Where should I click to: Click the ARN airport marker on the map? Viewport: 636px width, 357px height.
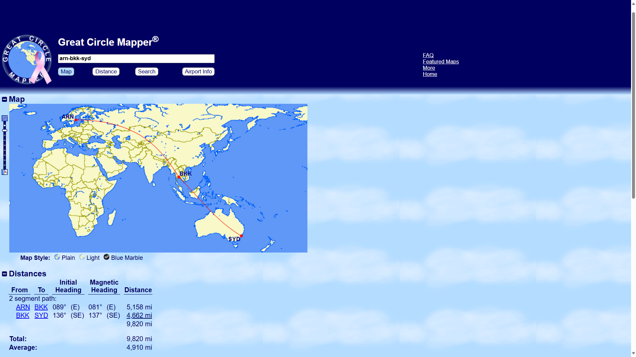pos(76,120)
